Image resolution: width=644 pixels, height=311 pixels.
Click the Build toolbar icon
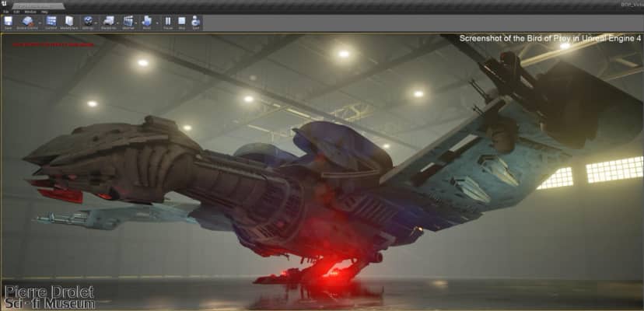[x=146, y=22]
